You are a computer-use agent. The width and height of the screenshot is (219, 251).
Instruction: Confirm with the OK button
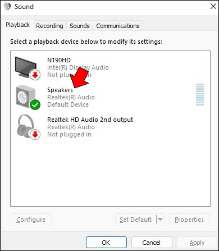coord(106,243)
